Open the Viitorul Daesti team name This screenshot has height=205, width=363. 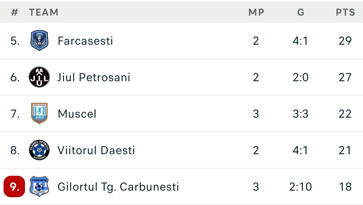pos(96,150)
